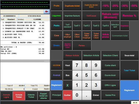The image size is (139, 104).
Task: Tap numeric keypad digit 7
Action: (77, 65)
